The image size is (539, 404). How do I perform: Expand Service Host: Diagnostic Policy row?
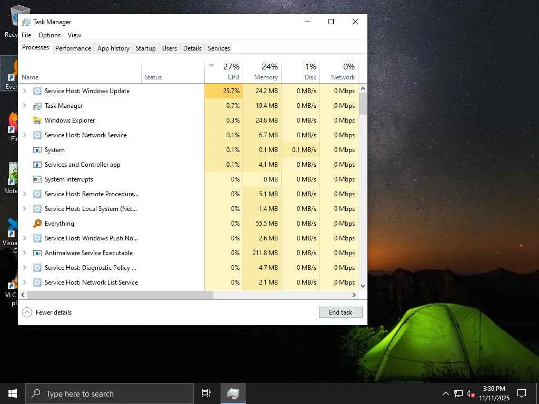point(24,268)
